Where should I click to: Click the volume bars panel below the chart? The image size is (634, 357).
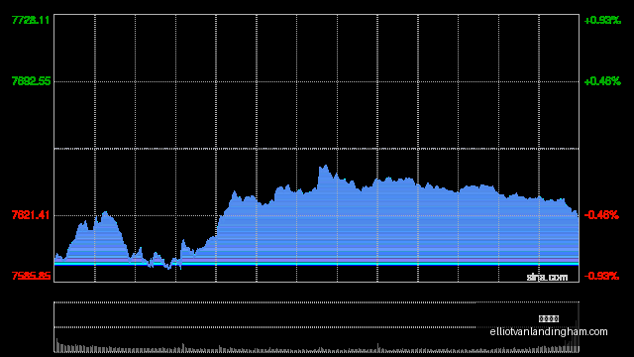pyautogui.click(x=317, y=327)
